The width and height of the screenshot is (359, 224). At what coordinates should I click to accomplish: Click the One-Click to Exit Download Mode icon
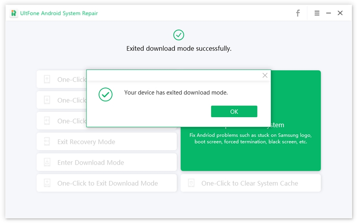click(x=47, y=183)
